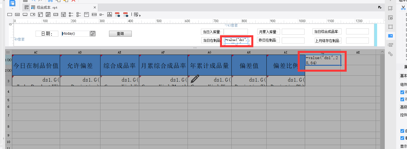The image size is (407, 149).
Task: Add a button widget from toolbar
Action: 25,14
